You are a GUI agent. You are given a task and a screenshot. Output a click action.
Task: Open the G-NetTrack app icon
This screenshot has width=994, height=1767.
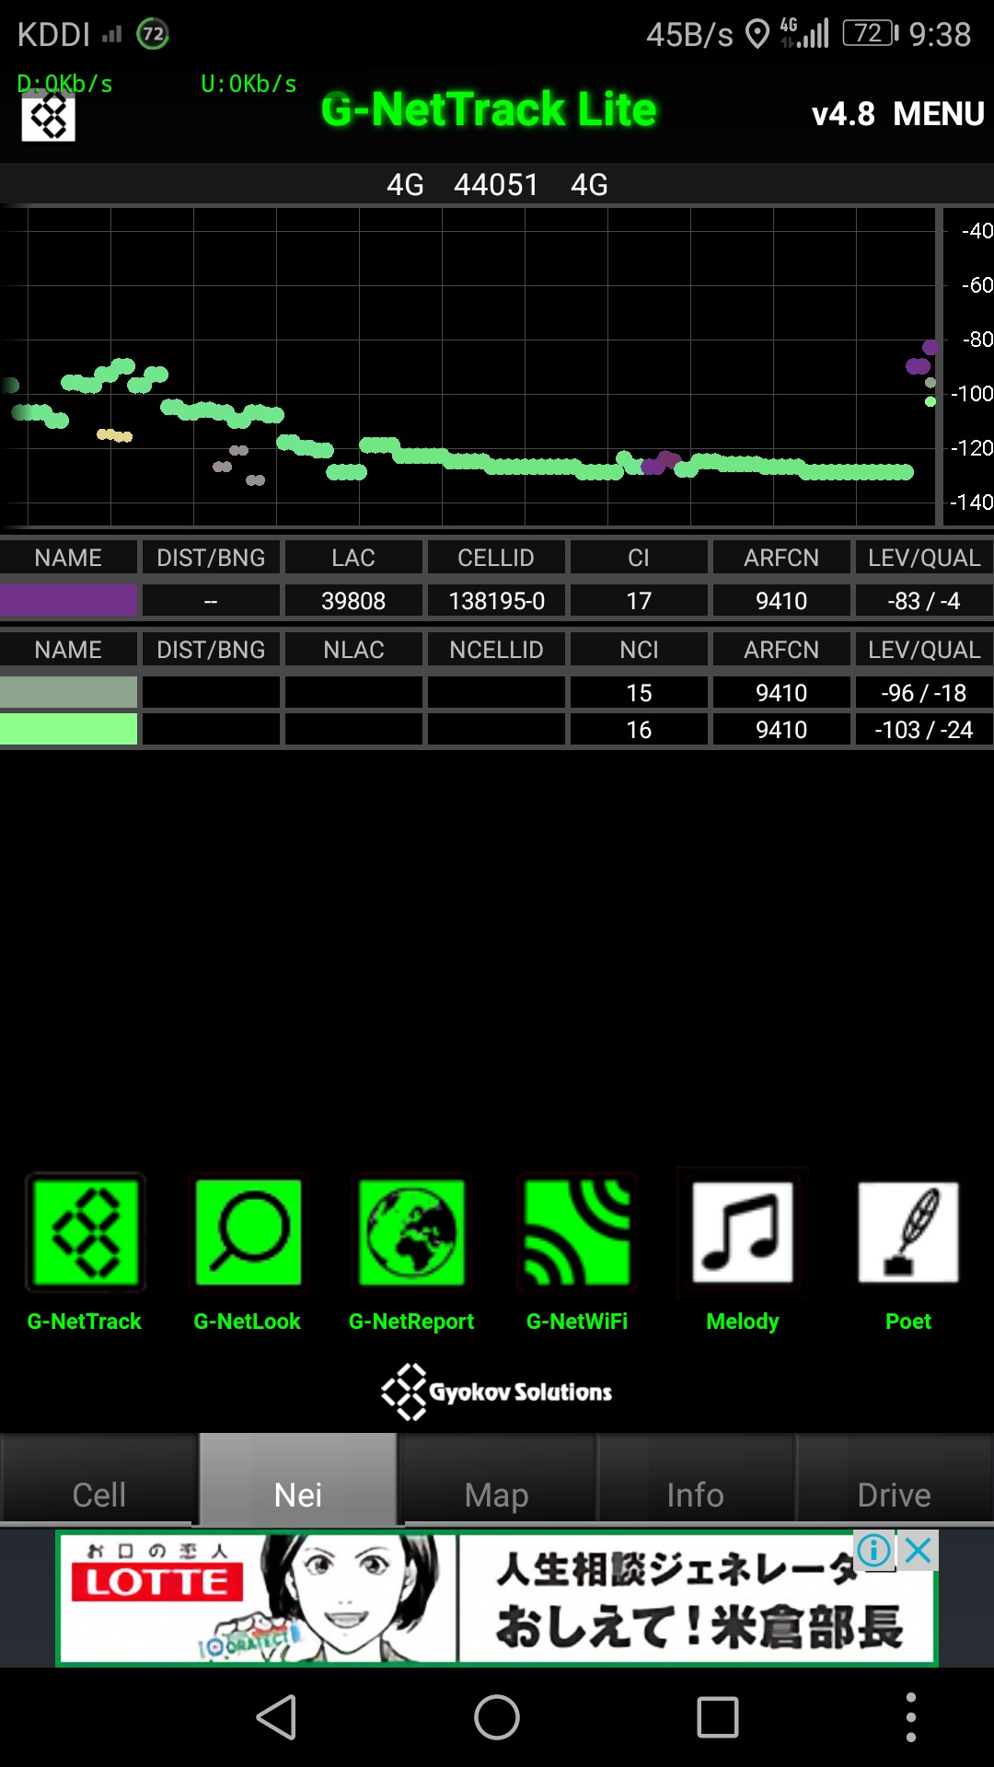pyautogui.click(x=85, y=1232)
